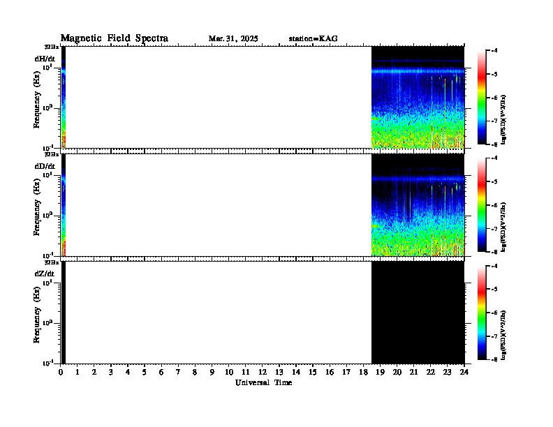Click hour 8 on the time axis
Viewport: 553px width, 427px height.
tap(195, 373)
